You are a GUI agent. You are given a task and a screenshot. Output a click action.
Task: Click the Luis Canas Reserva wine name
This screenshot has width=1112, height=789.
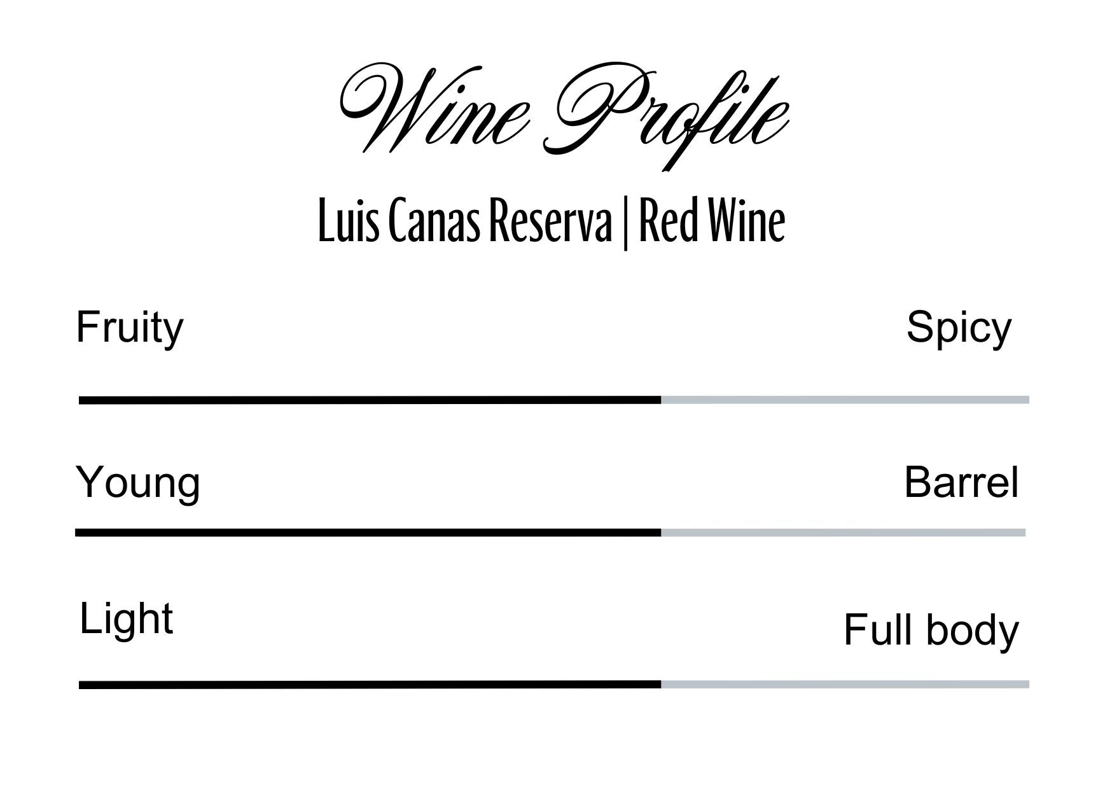pos(463,223)
